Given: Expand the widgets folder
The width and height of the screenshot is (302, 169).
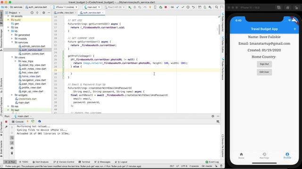Looking at the screenshot, I should pos(12,95).
